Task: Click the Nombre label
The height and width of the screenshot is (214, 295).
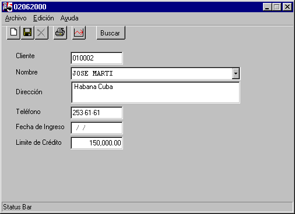Action: click(x=27, y=72)
